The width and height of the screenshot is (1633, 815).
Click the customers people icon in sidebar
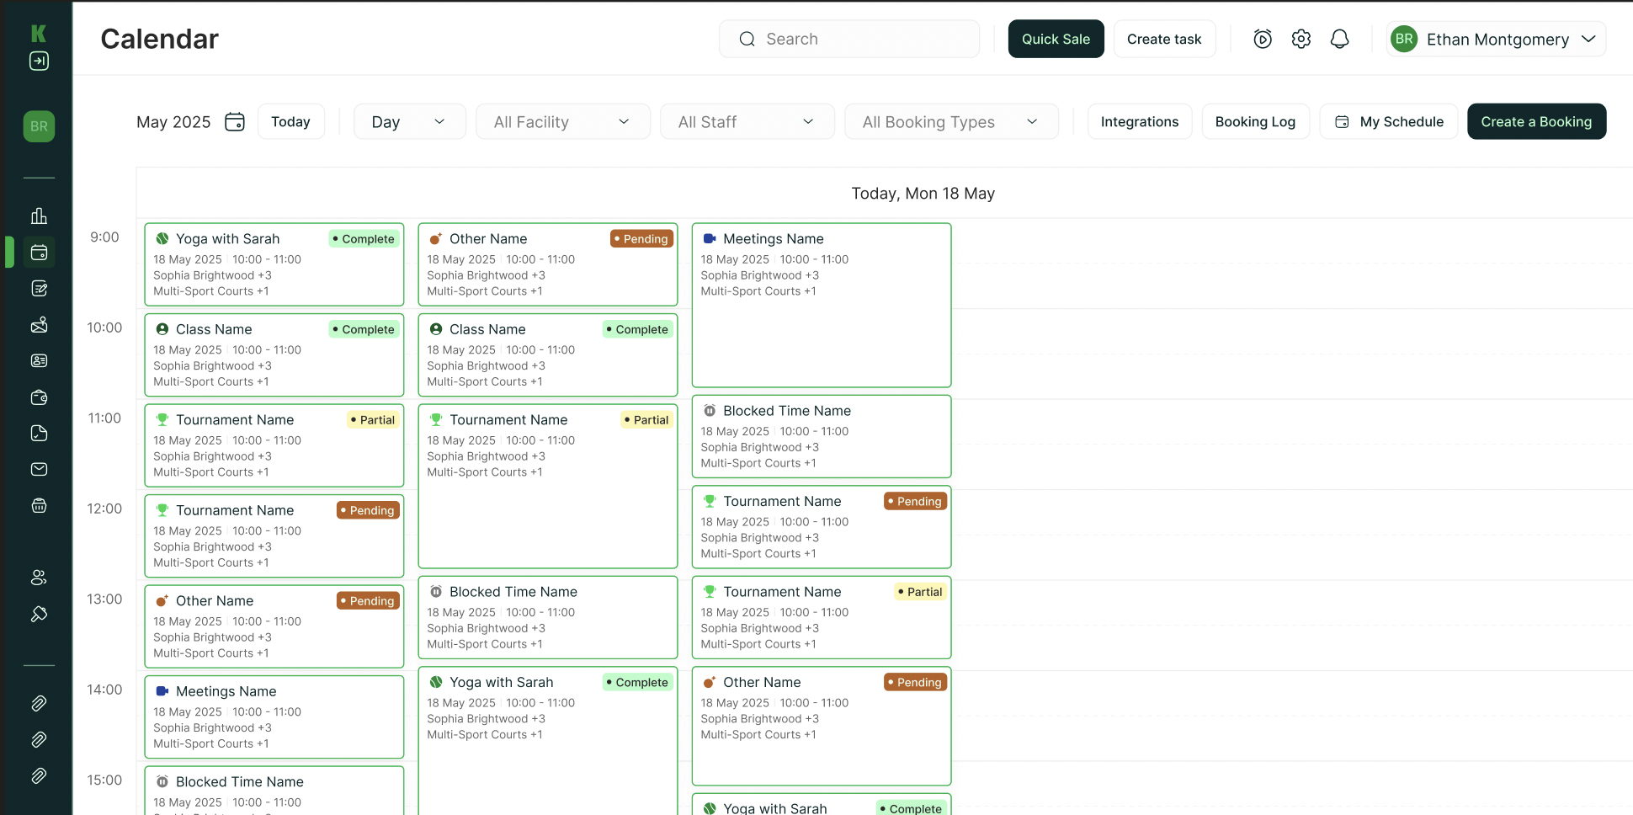39,577
